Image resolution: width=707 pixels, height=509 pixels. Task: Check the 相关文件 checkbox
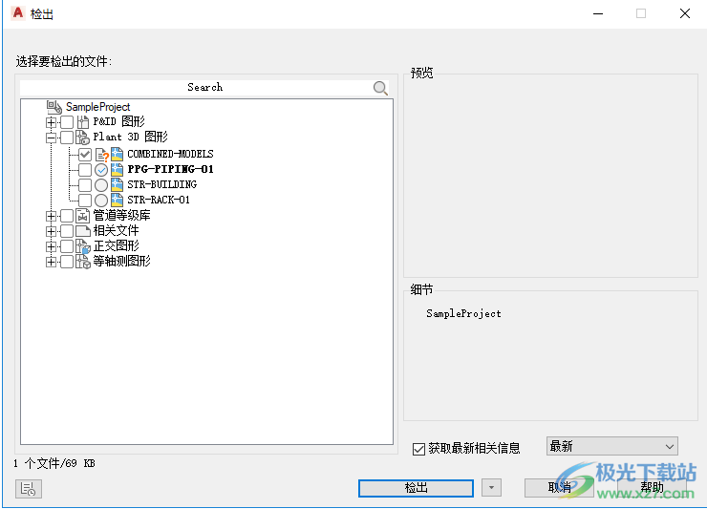(x=67, y=232)
